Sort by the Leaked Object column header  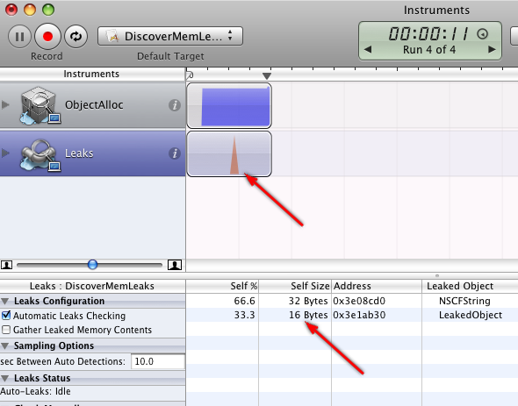pos(470,286)
